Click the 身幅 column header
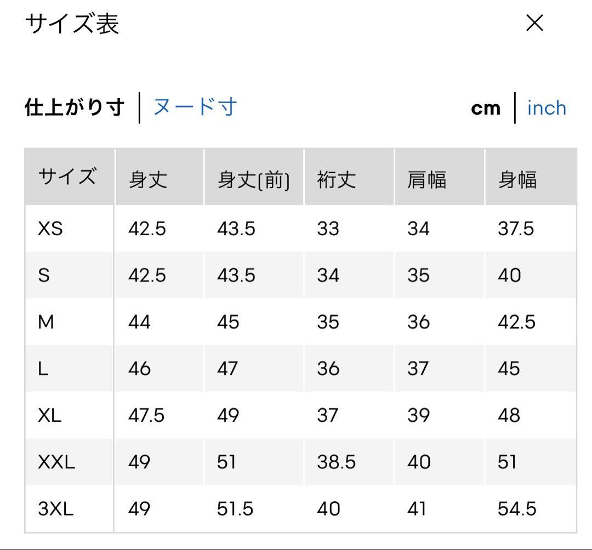Screen dimensions: 592x550 coord(517,179)
